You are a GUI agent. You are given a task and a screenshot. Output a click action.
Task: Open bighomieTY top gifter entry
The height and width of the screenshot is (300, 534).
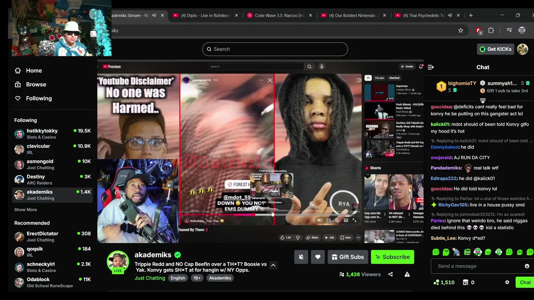pos(456,86)
